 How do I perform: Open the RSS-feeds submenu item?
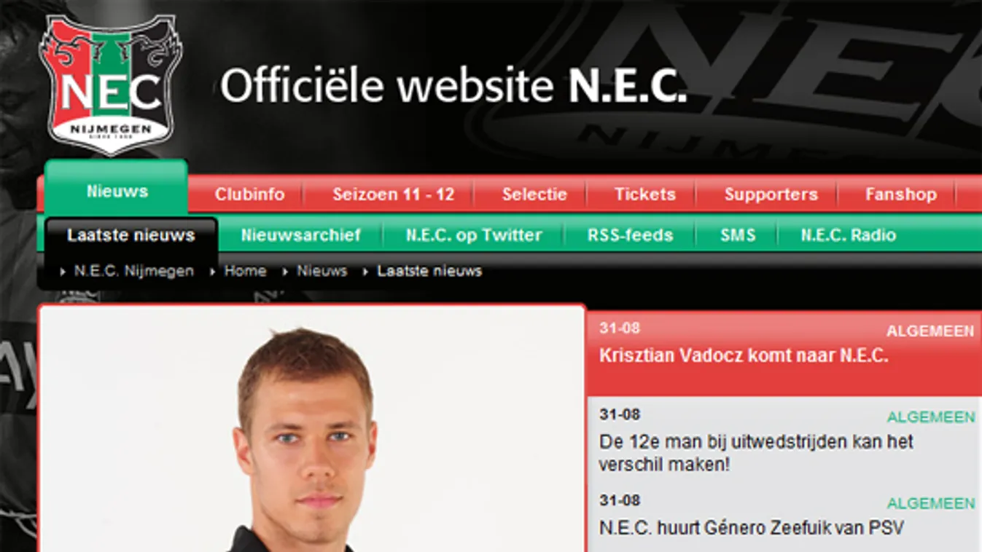(x=630, y=235)
